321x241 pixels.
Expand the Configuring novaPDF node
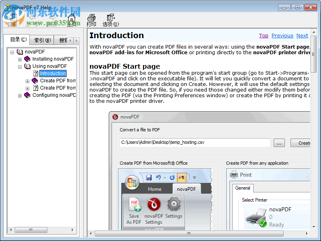pyautogui.click(x=20, y=96)
